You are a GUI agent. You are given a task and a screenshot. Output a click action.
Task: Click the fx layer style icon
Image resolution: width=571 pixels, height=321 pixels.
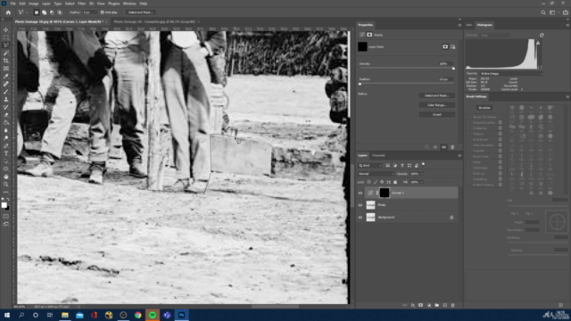click(412, 305)
